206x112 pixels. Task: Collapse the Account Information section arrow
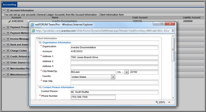point(4,11)
